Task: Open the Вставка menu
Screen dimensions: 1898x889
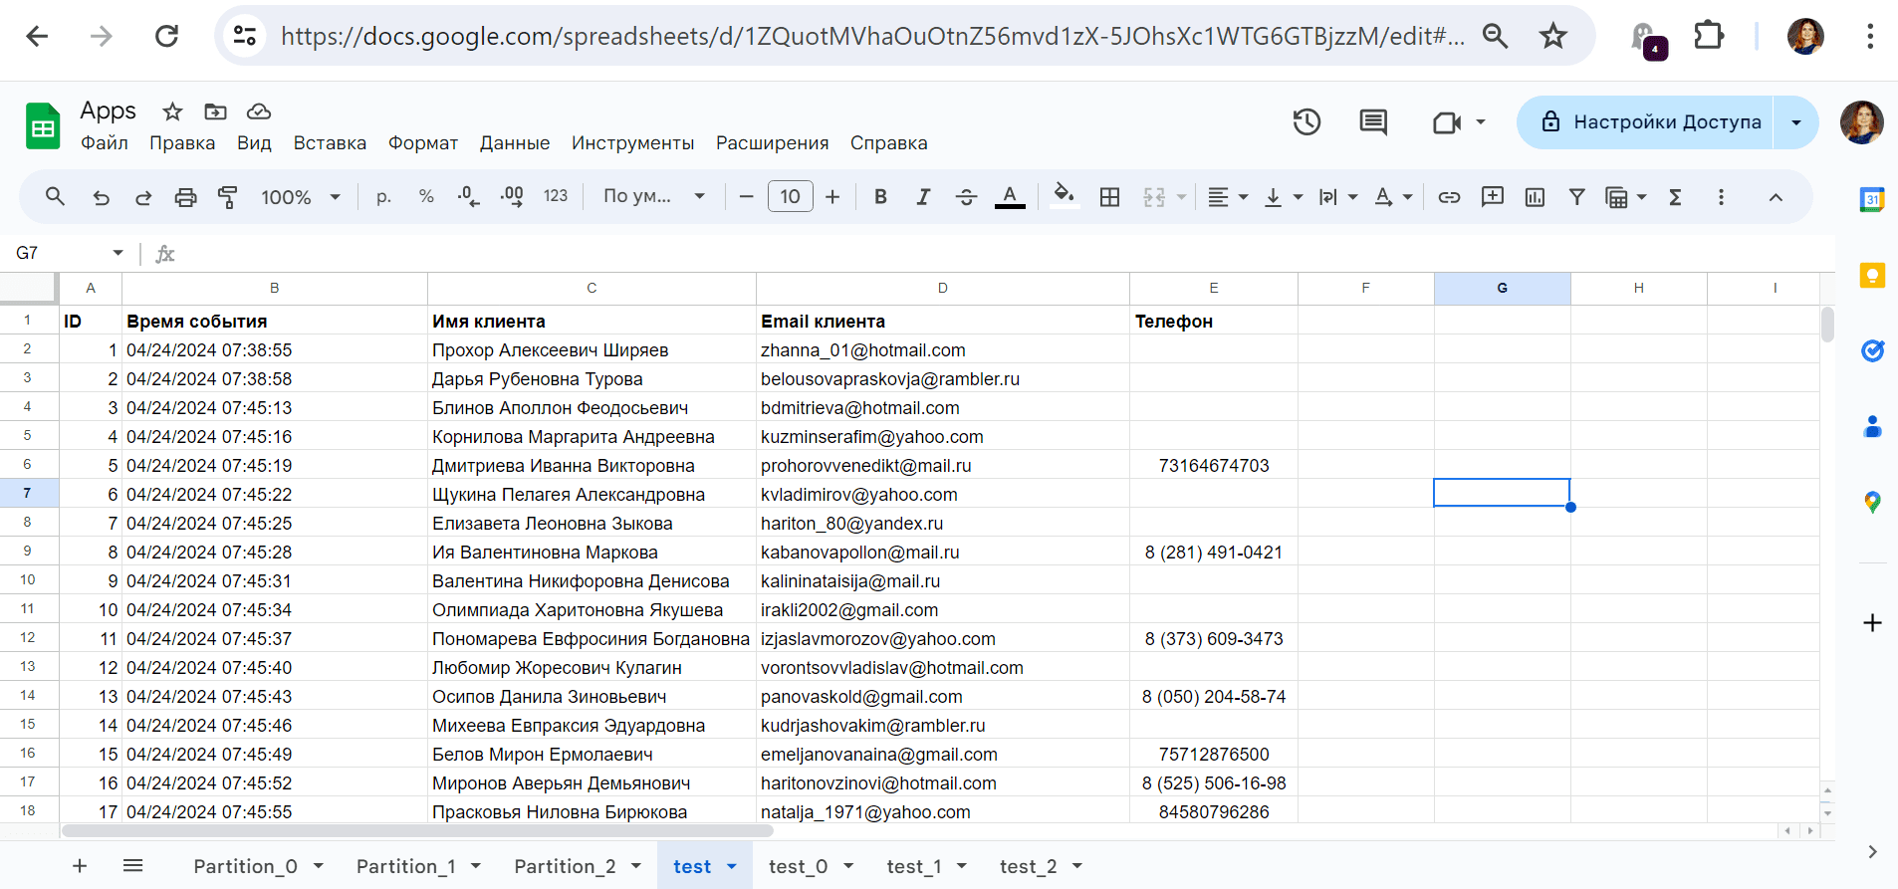Action: click(x=330, y=143)
